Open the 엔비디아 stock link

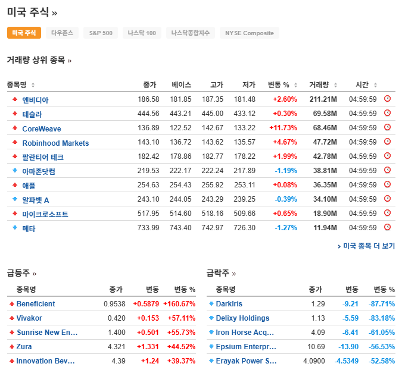pos(35,100)
